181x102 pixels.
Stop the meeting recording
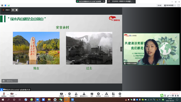point(16,10)
